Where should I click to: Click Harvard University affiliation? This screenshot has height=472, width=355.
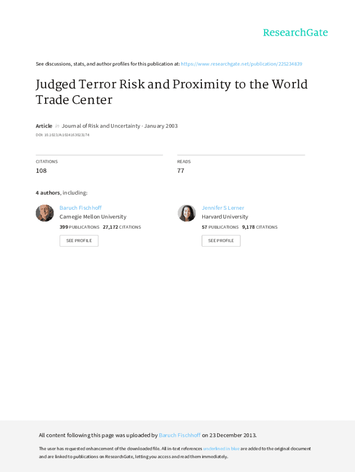(225, 217)
